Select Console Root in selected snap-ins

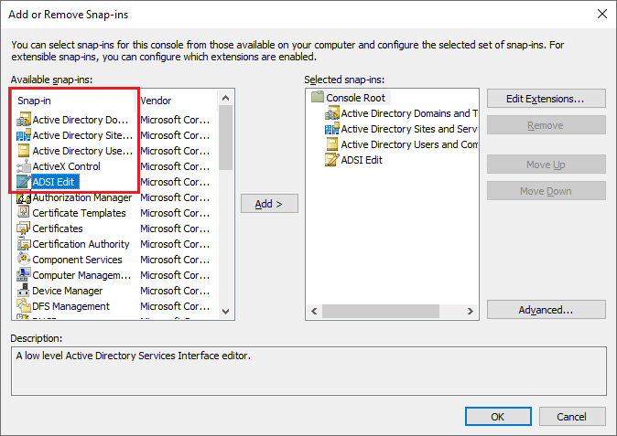pyautogui.click(x=357, y=97)
